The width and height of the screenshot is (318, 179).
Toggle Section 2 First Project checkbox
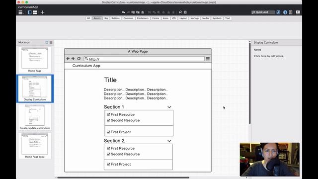click(x=108, y=164)
